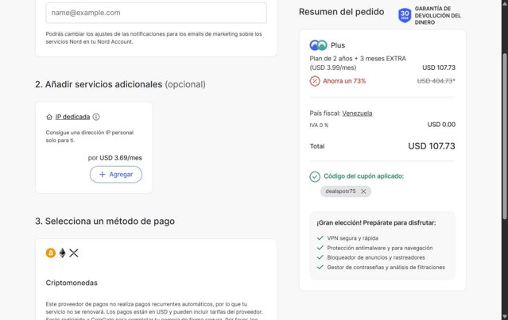Click the Añadir servicios adicionales heading
Screen dimensions: 508x320
point(120,84)
